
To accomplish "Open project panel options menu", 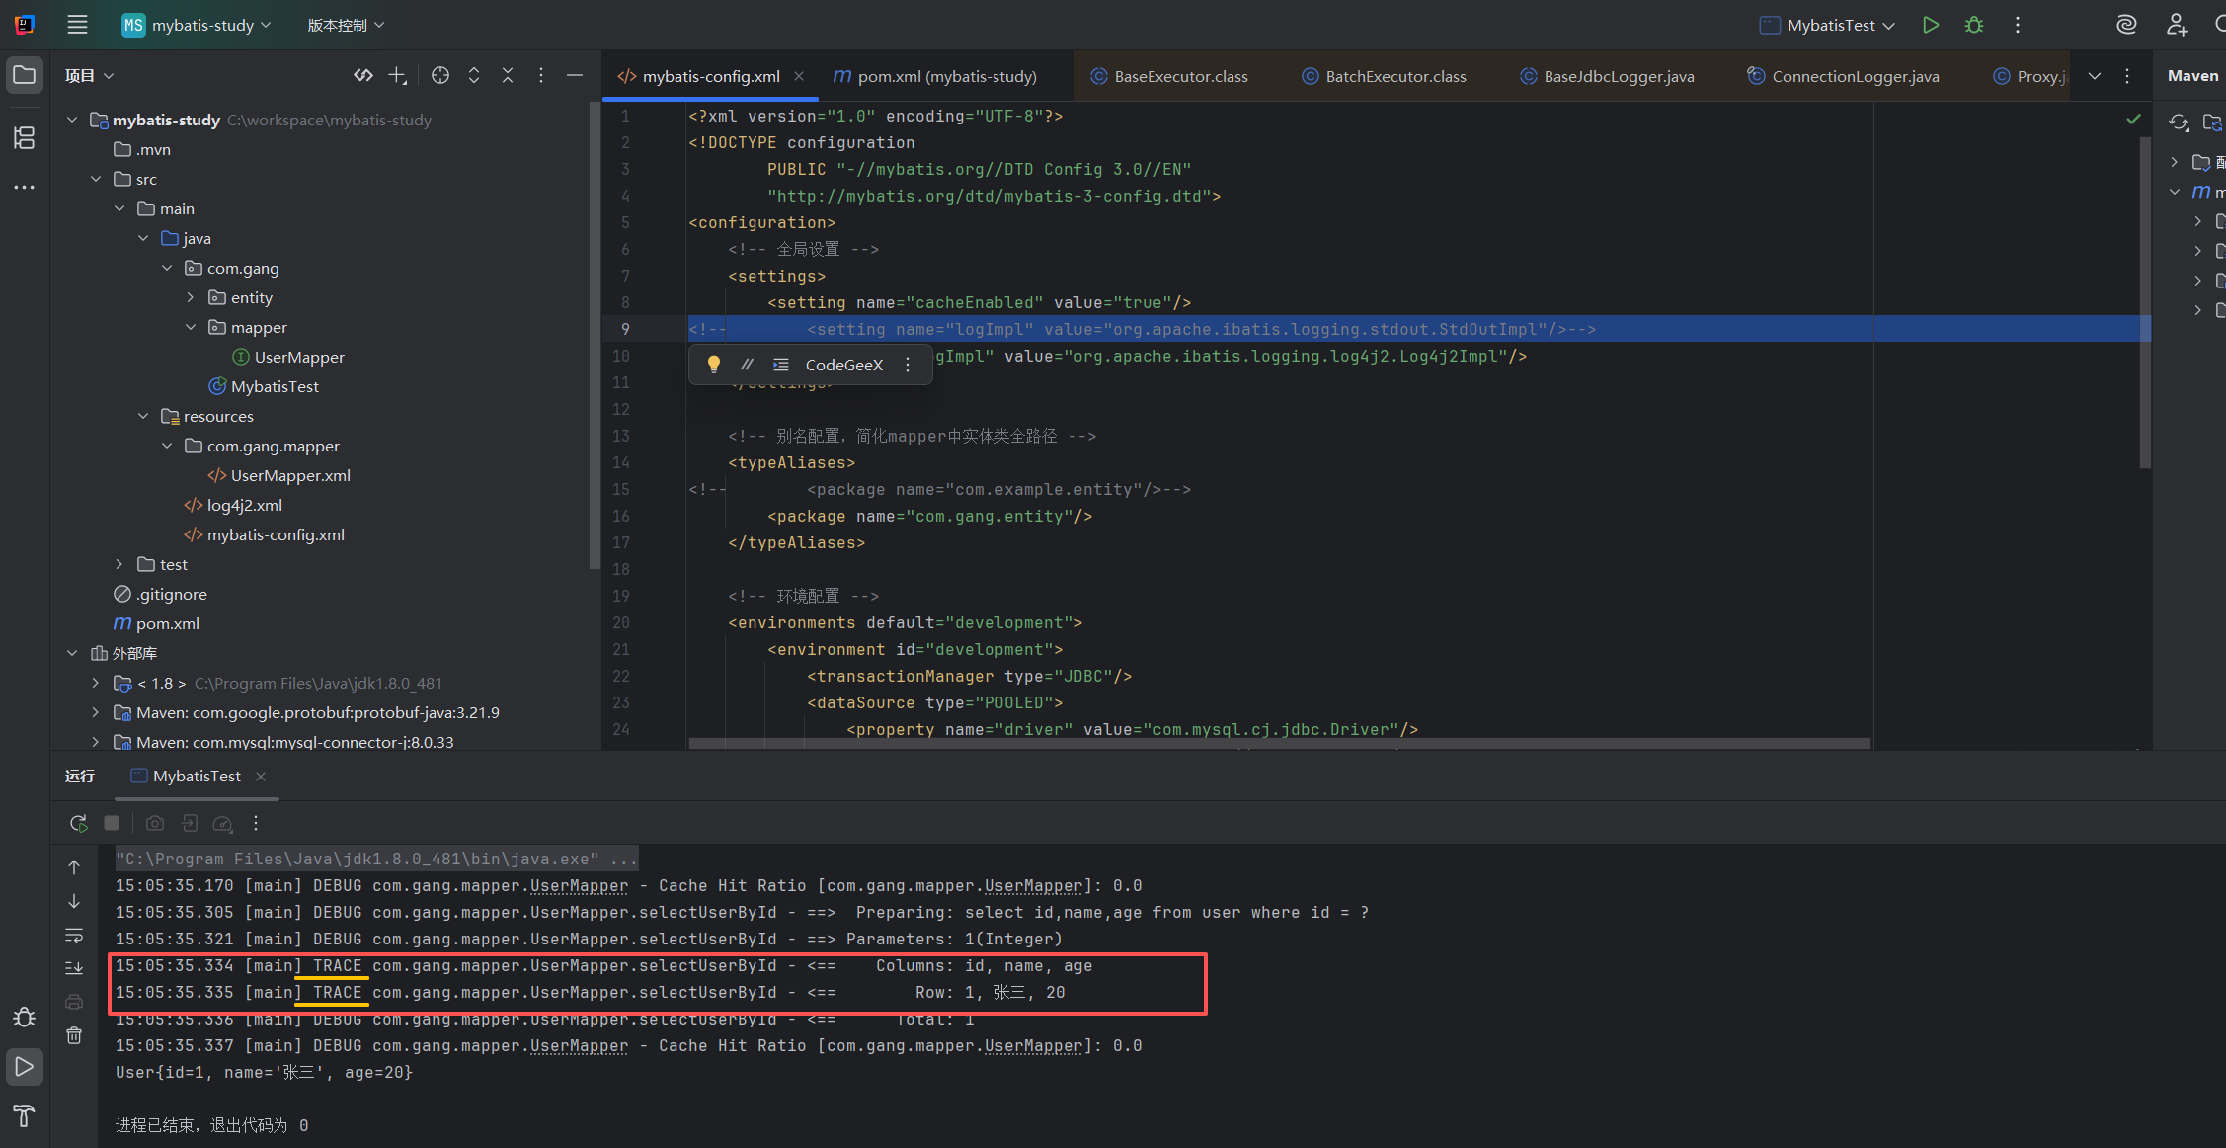I will pos(540,75).
